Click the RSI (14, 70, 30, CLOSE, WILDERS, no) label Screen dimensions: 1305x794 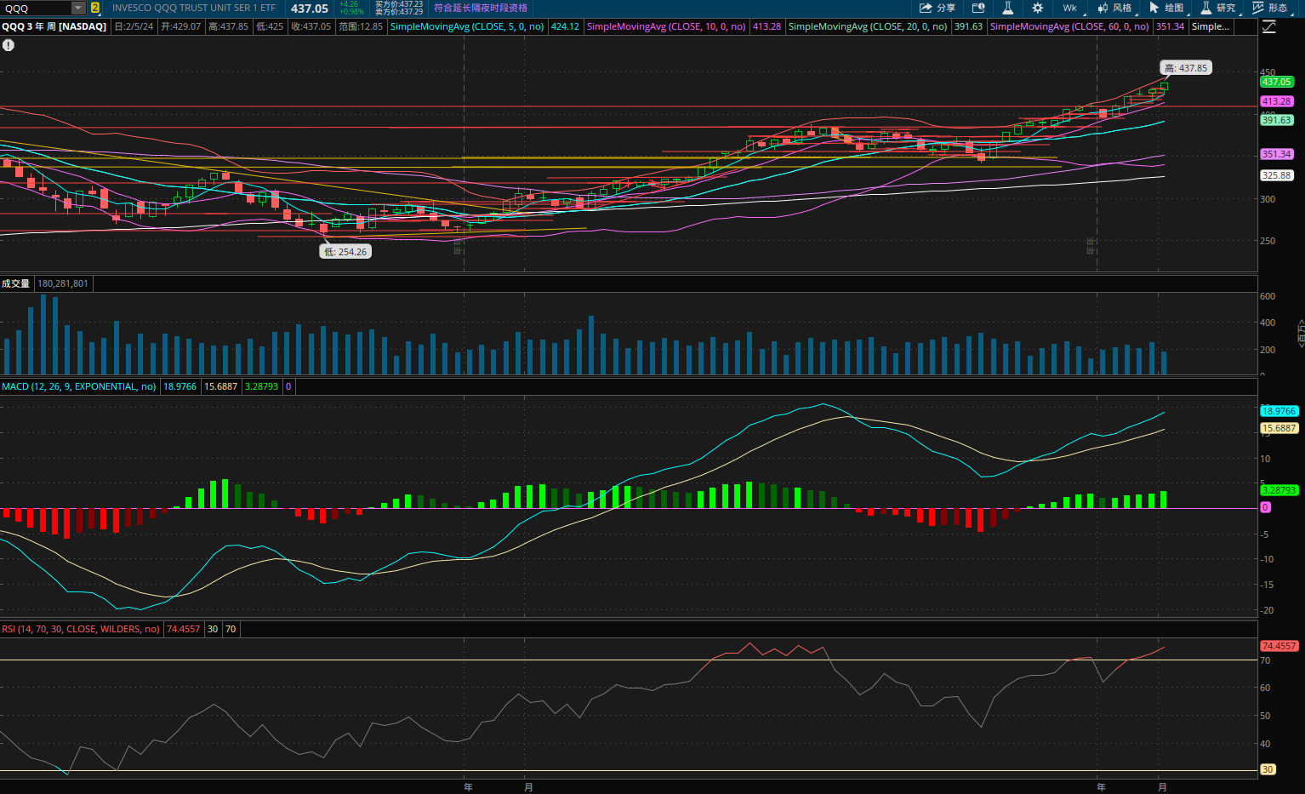click(81, 629)
